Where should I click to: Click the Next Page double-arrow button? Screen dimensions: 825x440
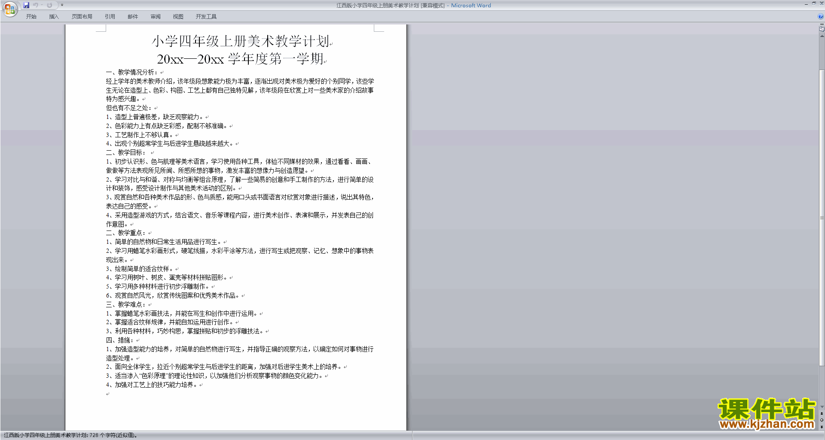tap(822, 427)
